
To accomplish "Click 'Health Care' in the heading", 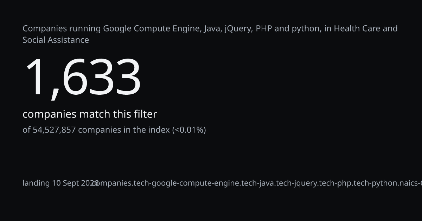I will [x=357, y=28].
